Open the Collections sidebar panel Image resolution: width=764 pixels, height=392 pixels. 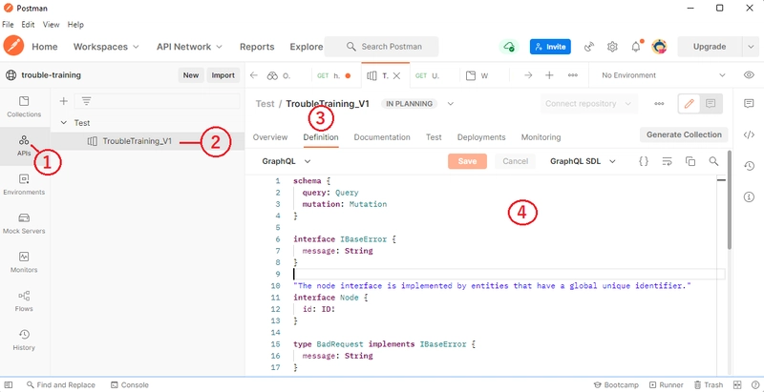pyautogui.click(x=24, y=105)
